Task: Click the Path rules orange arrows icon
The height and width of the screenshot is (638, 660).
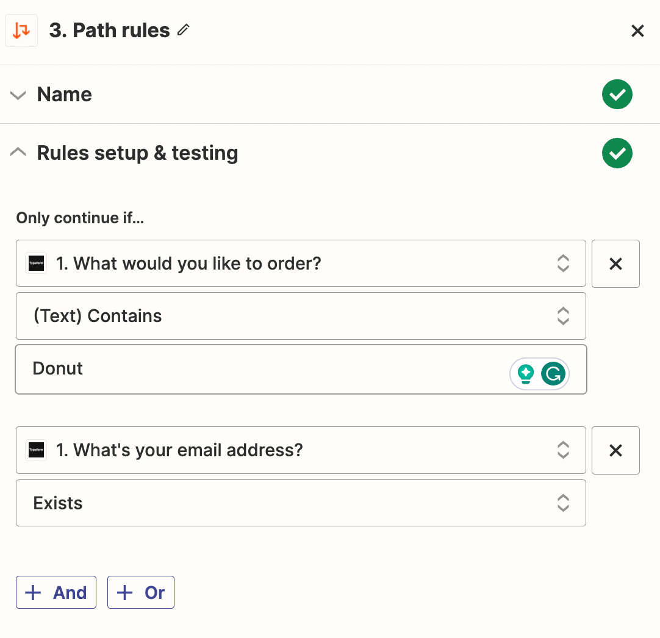Action: click(21, 30)
